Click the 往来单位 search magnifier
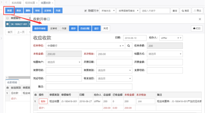Screen dimensions: 205x113 tap(129, 46)
